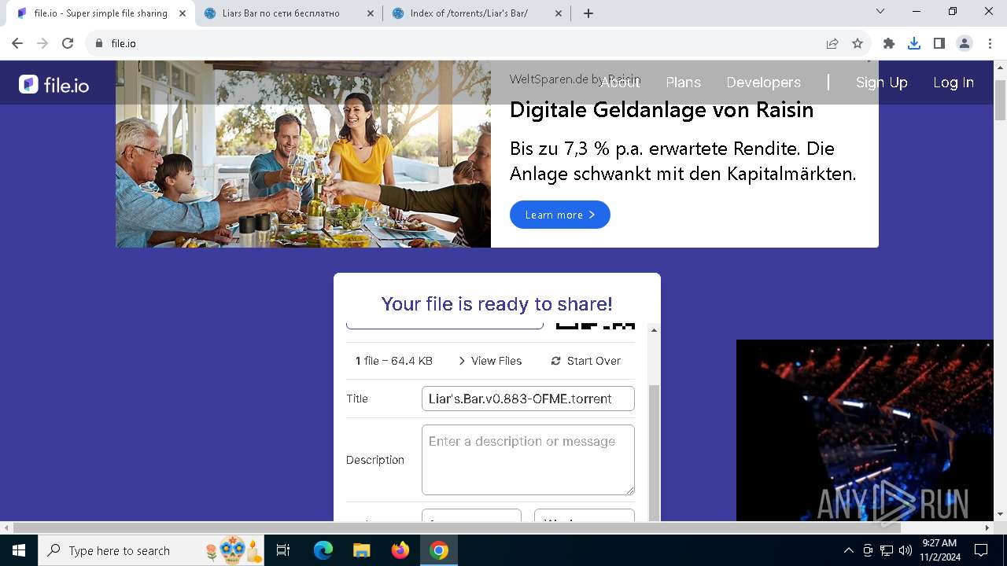
Task: Open Chrome three-dot menu
Action: (x=990, y=43)
